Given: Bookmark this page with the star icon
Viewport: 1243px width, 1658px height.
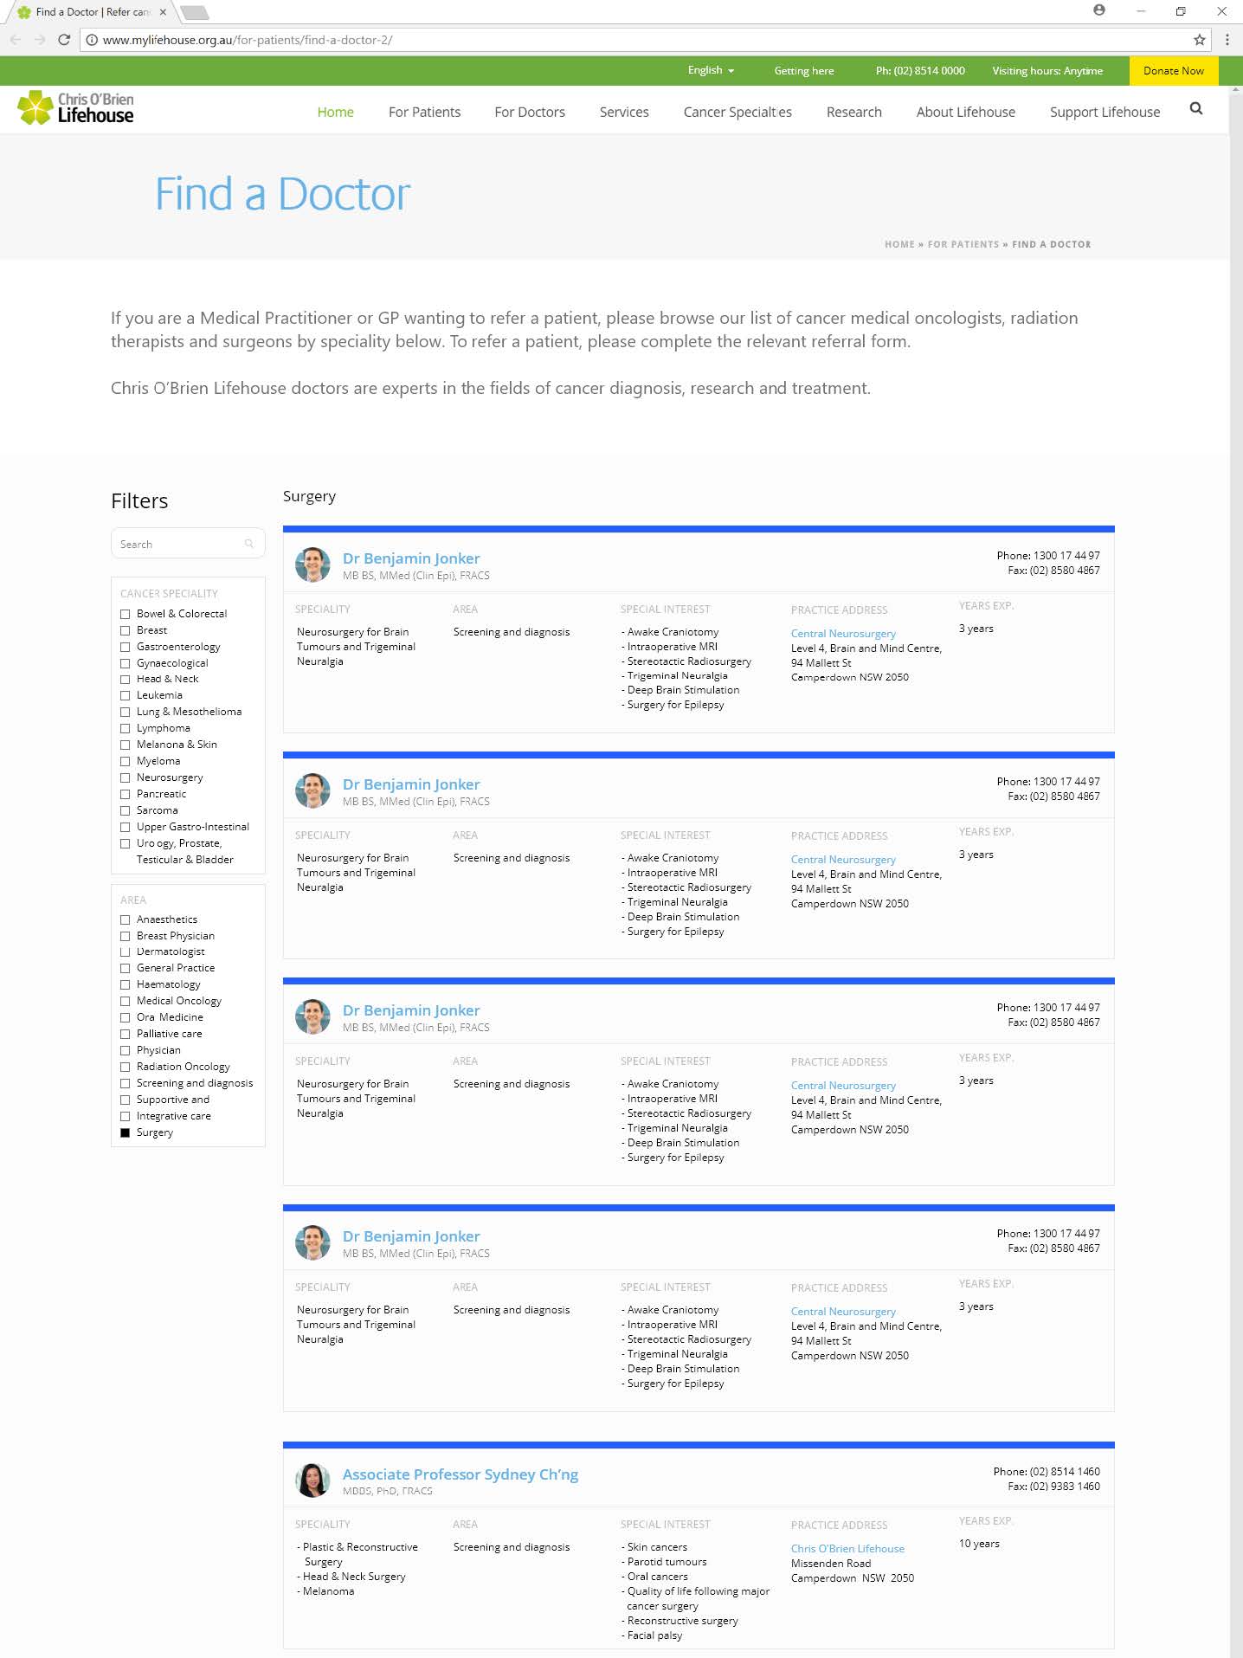Looking at the screenshot, I should 1200,40.
